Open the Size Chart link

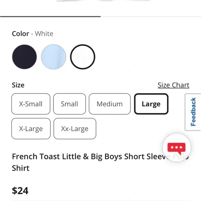coord(173,85)
